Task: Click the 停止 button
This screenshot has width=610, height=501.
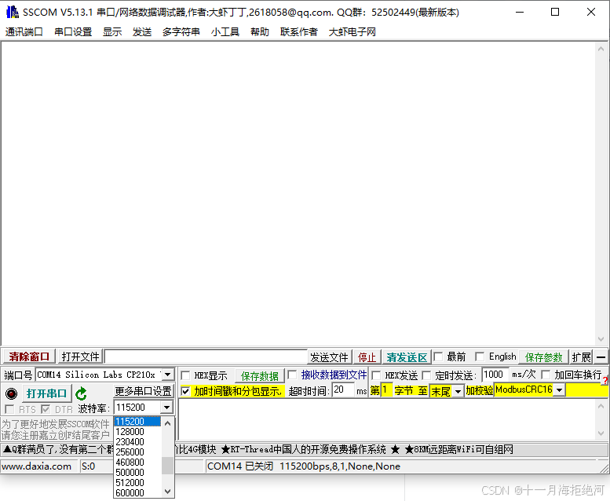Action: [367, 357]
